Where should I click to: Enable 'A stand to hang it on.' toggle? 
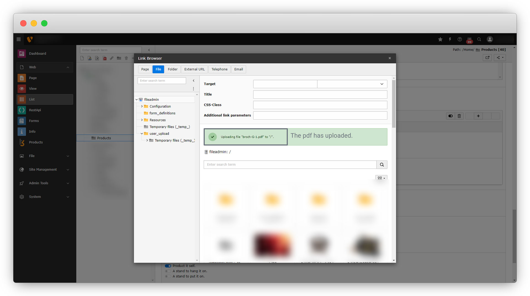(x=168, y=271)
